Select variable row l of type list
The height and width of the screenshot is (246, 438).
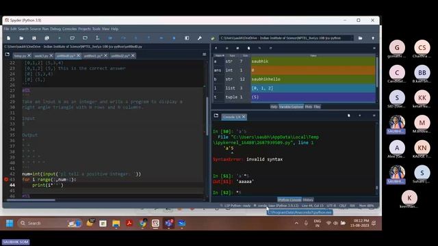click(294, 88)
